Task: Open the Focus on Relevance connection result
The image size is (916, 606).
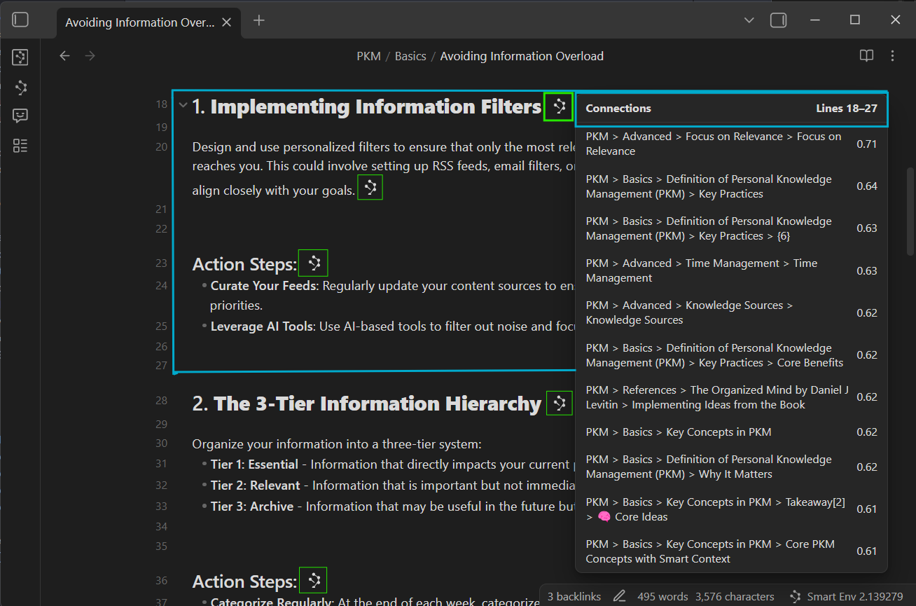Action: (714, 144)
